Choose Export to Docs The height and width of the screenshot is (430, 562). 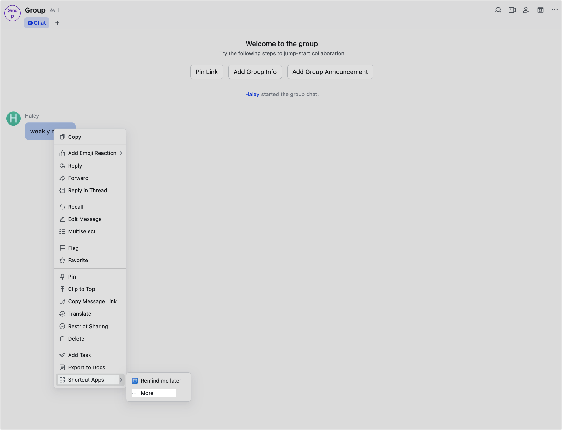(90, 367)
